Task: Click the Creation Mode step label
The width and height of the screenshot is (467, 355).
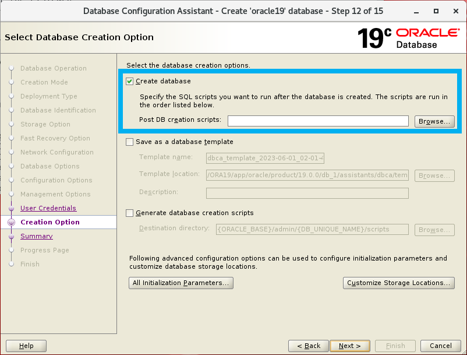Action: tap(44, 82)
